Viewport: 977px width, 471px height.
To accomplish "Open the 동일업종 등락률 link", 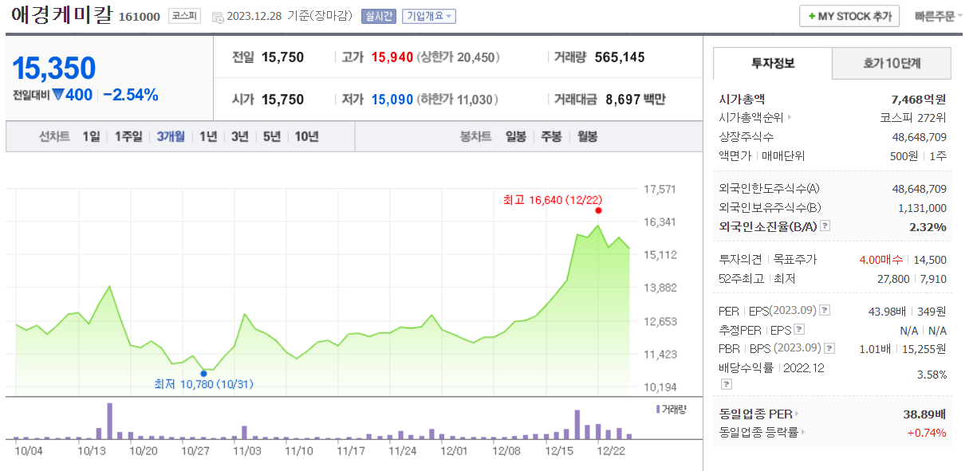I will 762,433.
